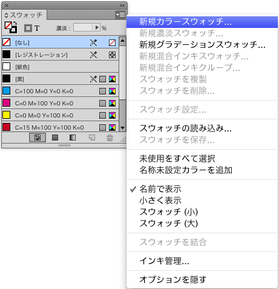The image size is (279, 289).
Task: Click the show color swatches button
Action: point(55,138)
